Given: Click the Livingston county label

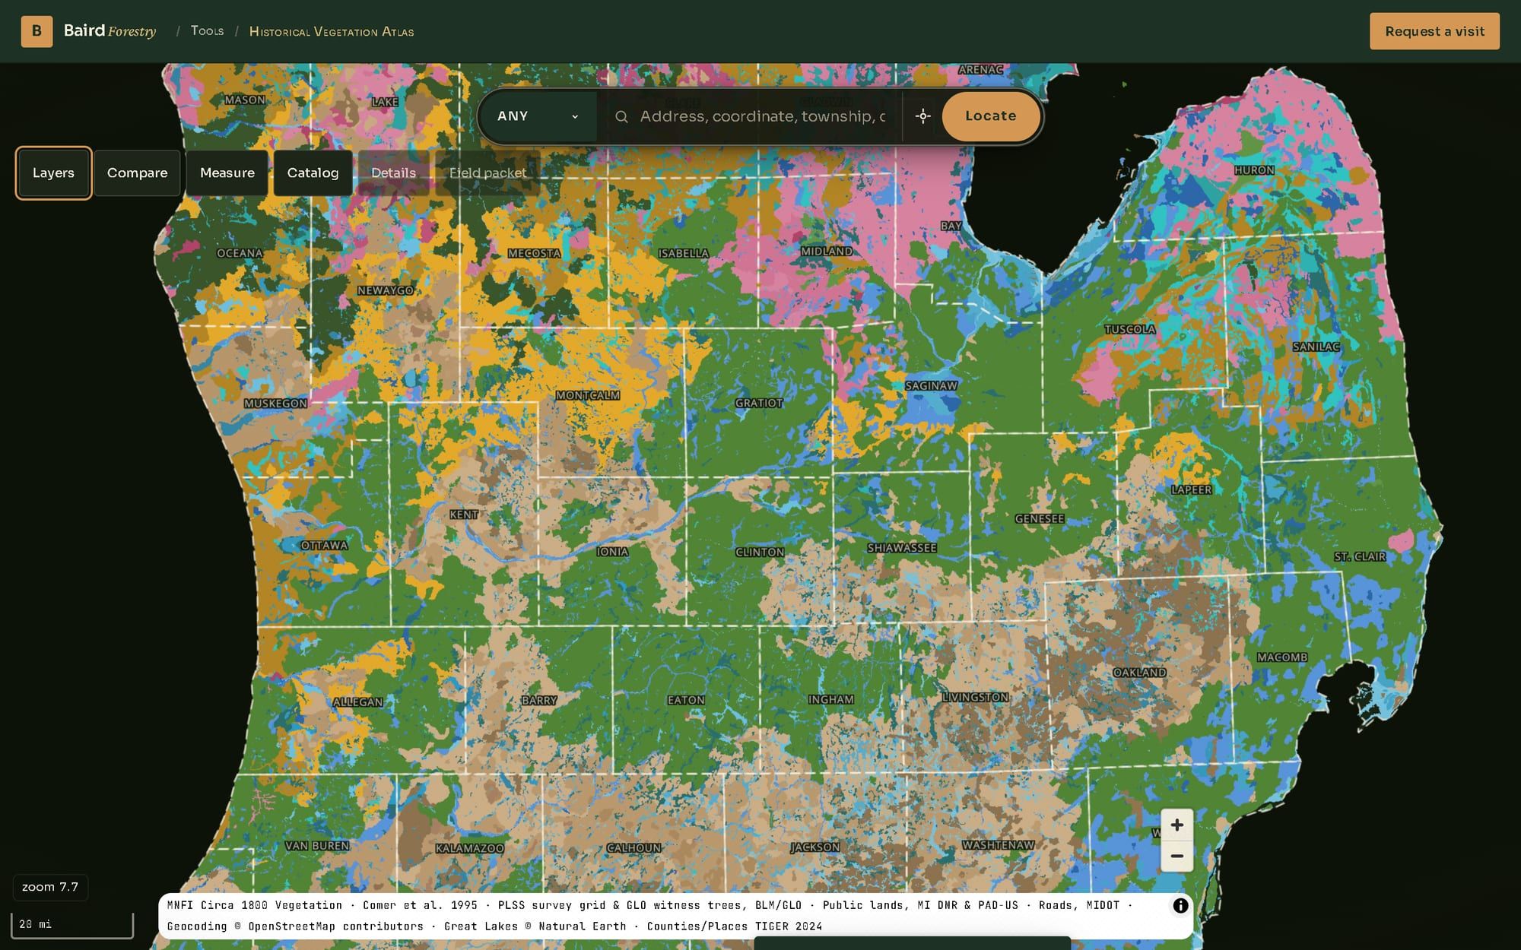Looking at the screenshot, I should (975, 697).
